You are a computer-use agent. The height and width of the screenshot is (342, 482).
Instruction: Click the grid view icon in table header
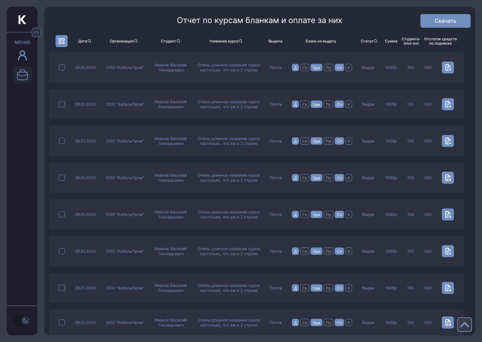pos(62,41)
